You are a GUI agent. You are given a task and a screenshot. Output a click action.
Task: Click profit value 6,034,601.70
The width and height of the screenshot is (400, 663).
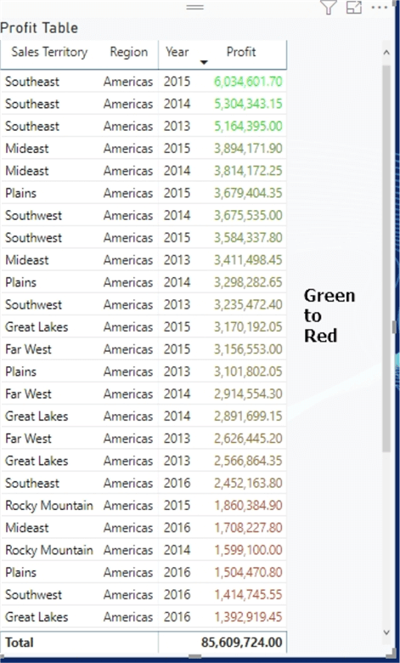tap(248, 82)
